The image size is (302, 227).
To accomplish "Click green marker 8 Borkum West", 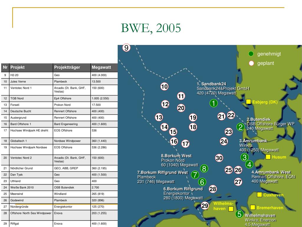I will coord(204,168).
